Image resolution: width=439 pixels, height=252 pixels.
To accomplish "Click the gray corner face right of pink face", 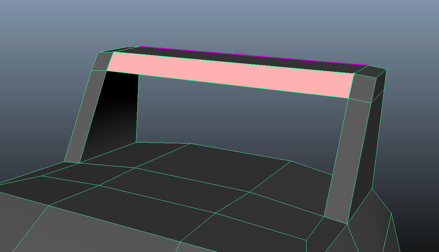I will click(x=363, y=87).
